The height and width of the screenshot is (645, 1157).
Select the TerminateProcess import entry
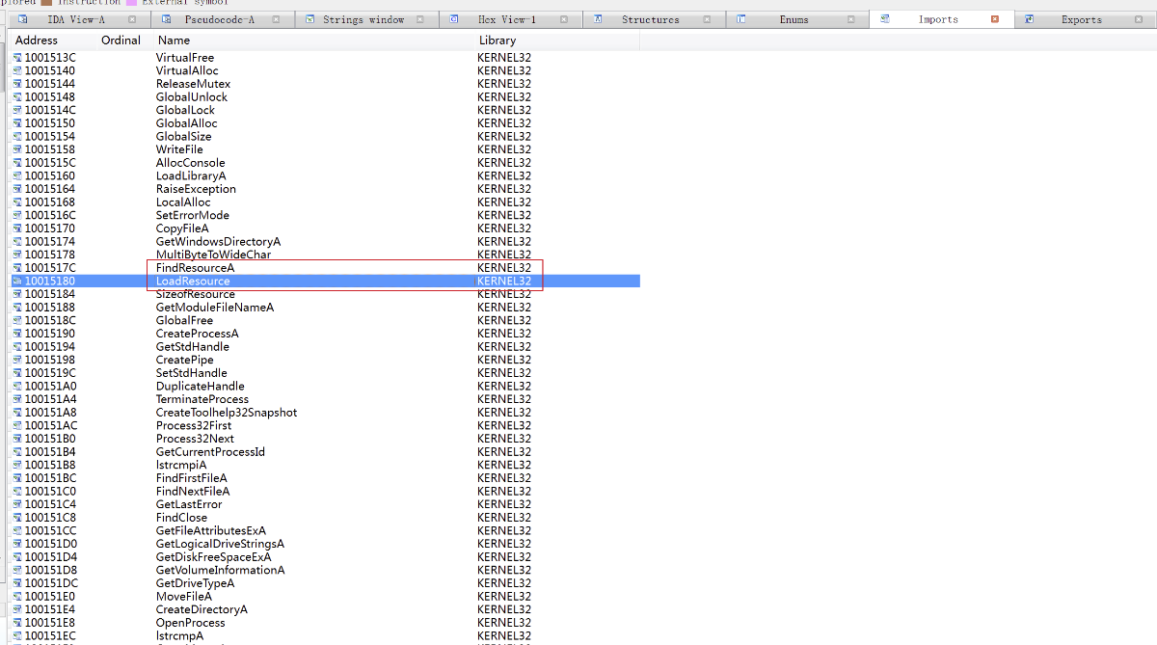tap(202, 399)
